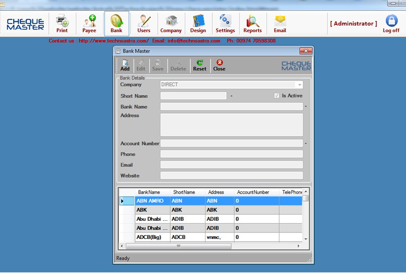Click into the Address text area
The height and width of the screenshot is (273, 406).
[231, 125]
